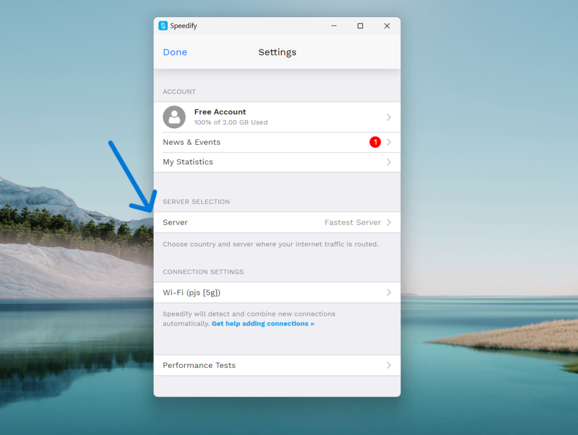Expand Performance Tests details
The height and width of the screenshot is (435, 578).
[x=260, y=365]
